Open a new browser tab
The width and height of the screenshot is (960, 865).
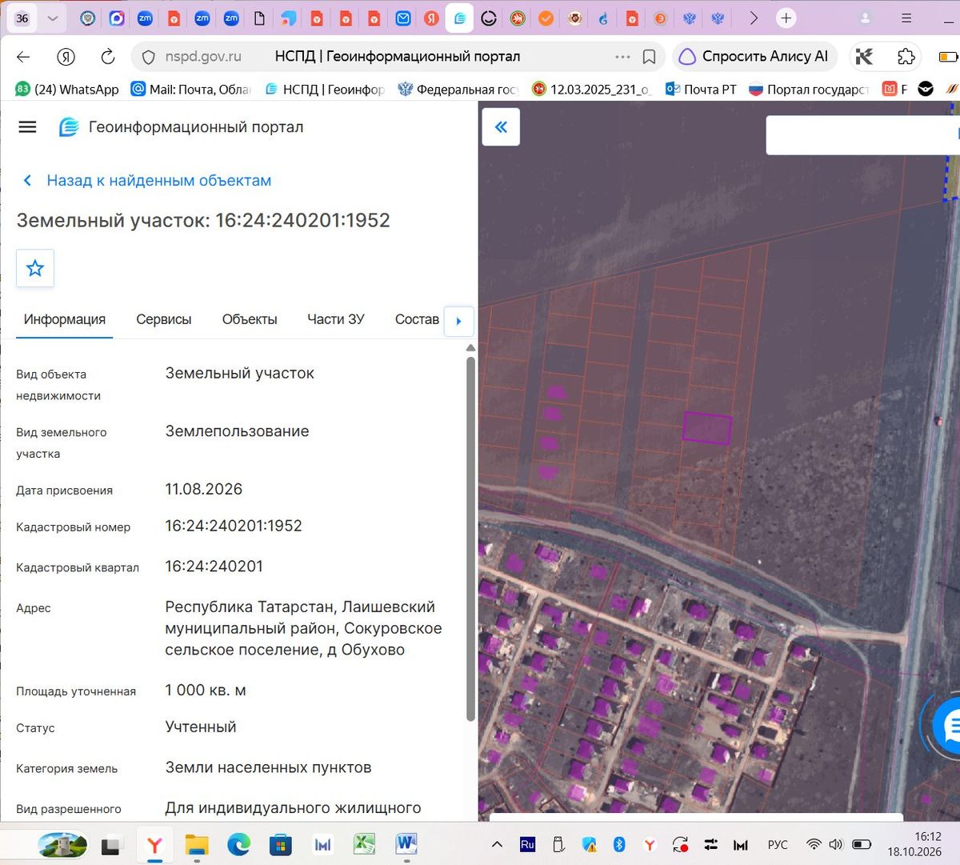pos(786,18)
